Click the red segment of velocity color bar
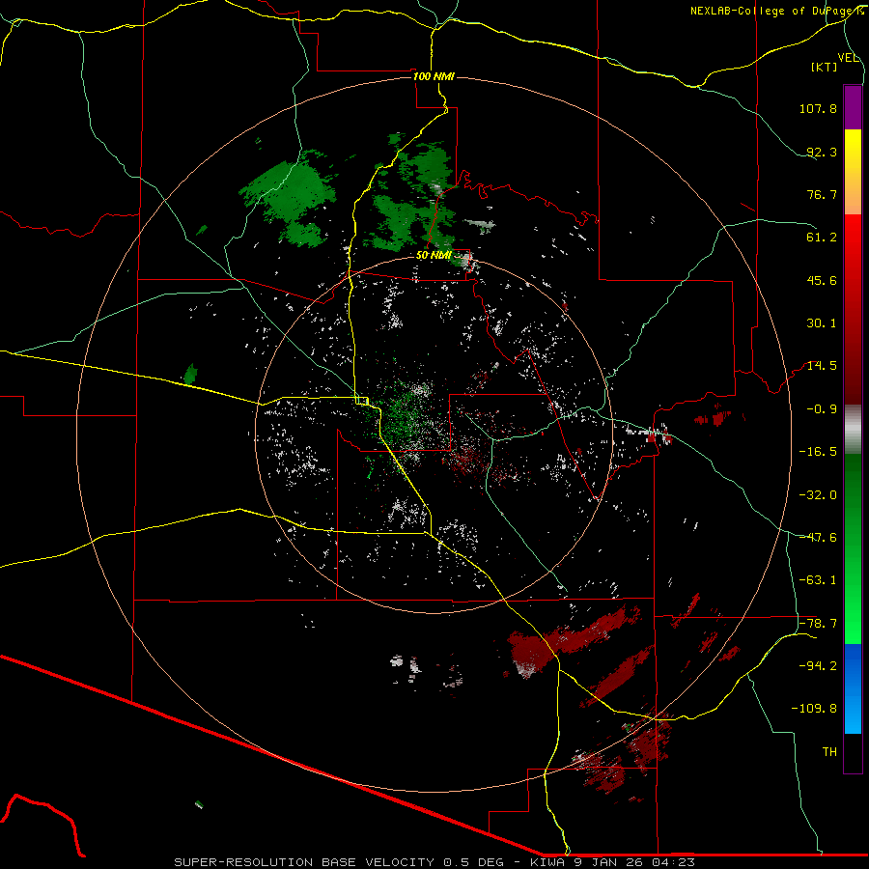 [x=853, y=309]
